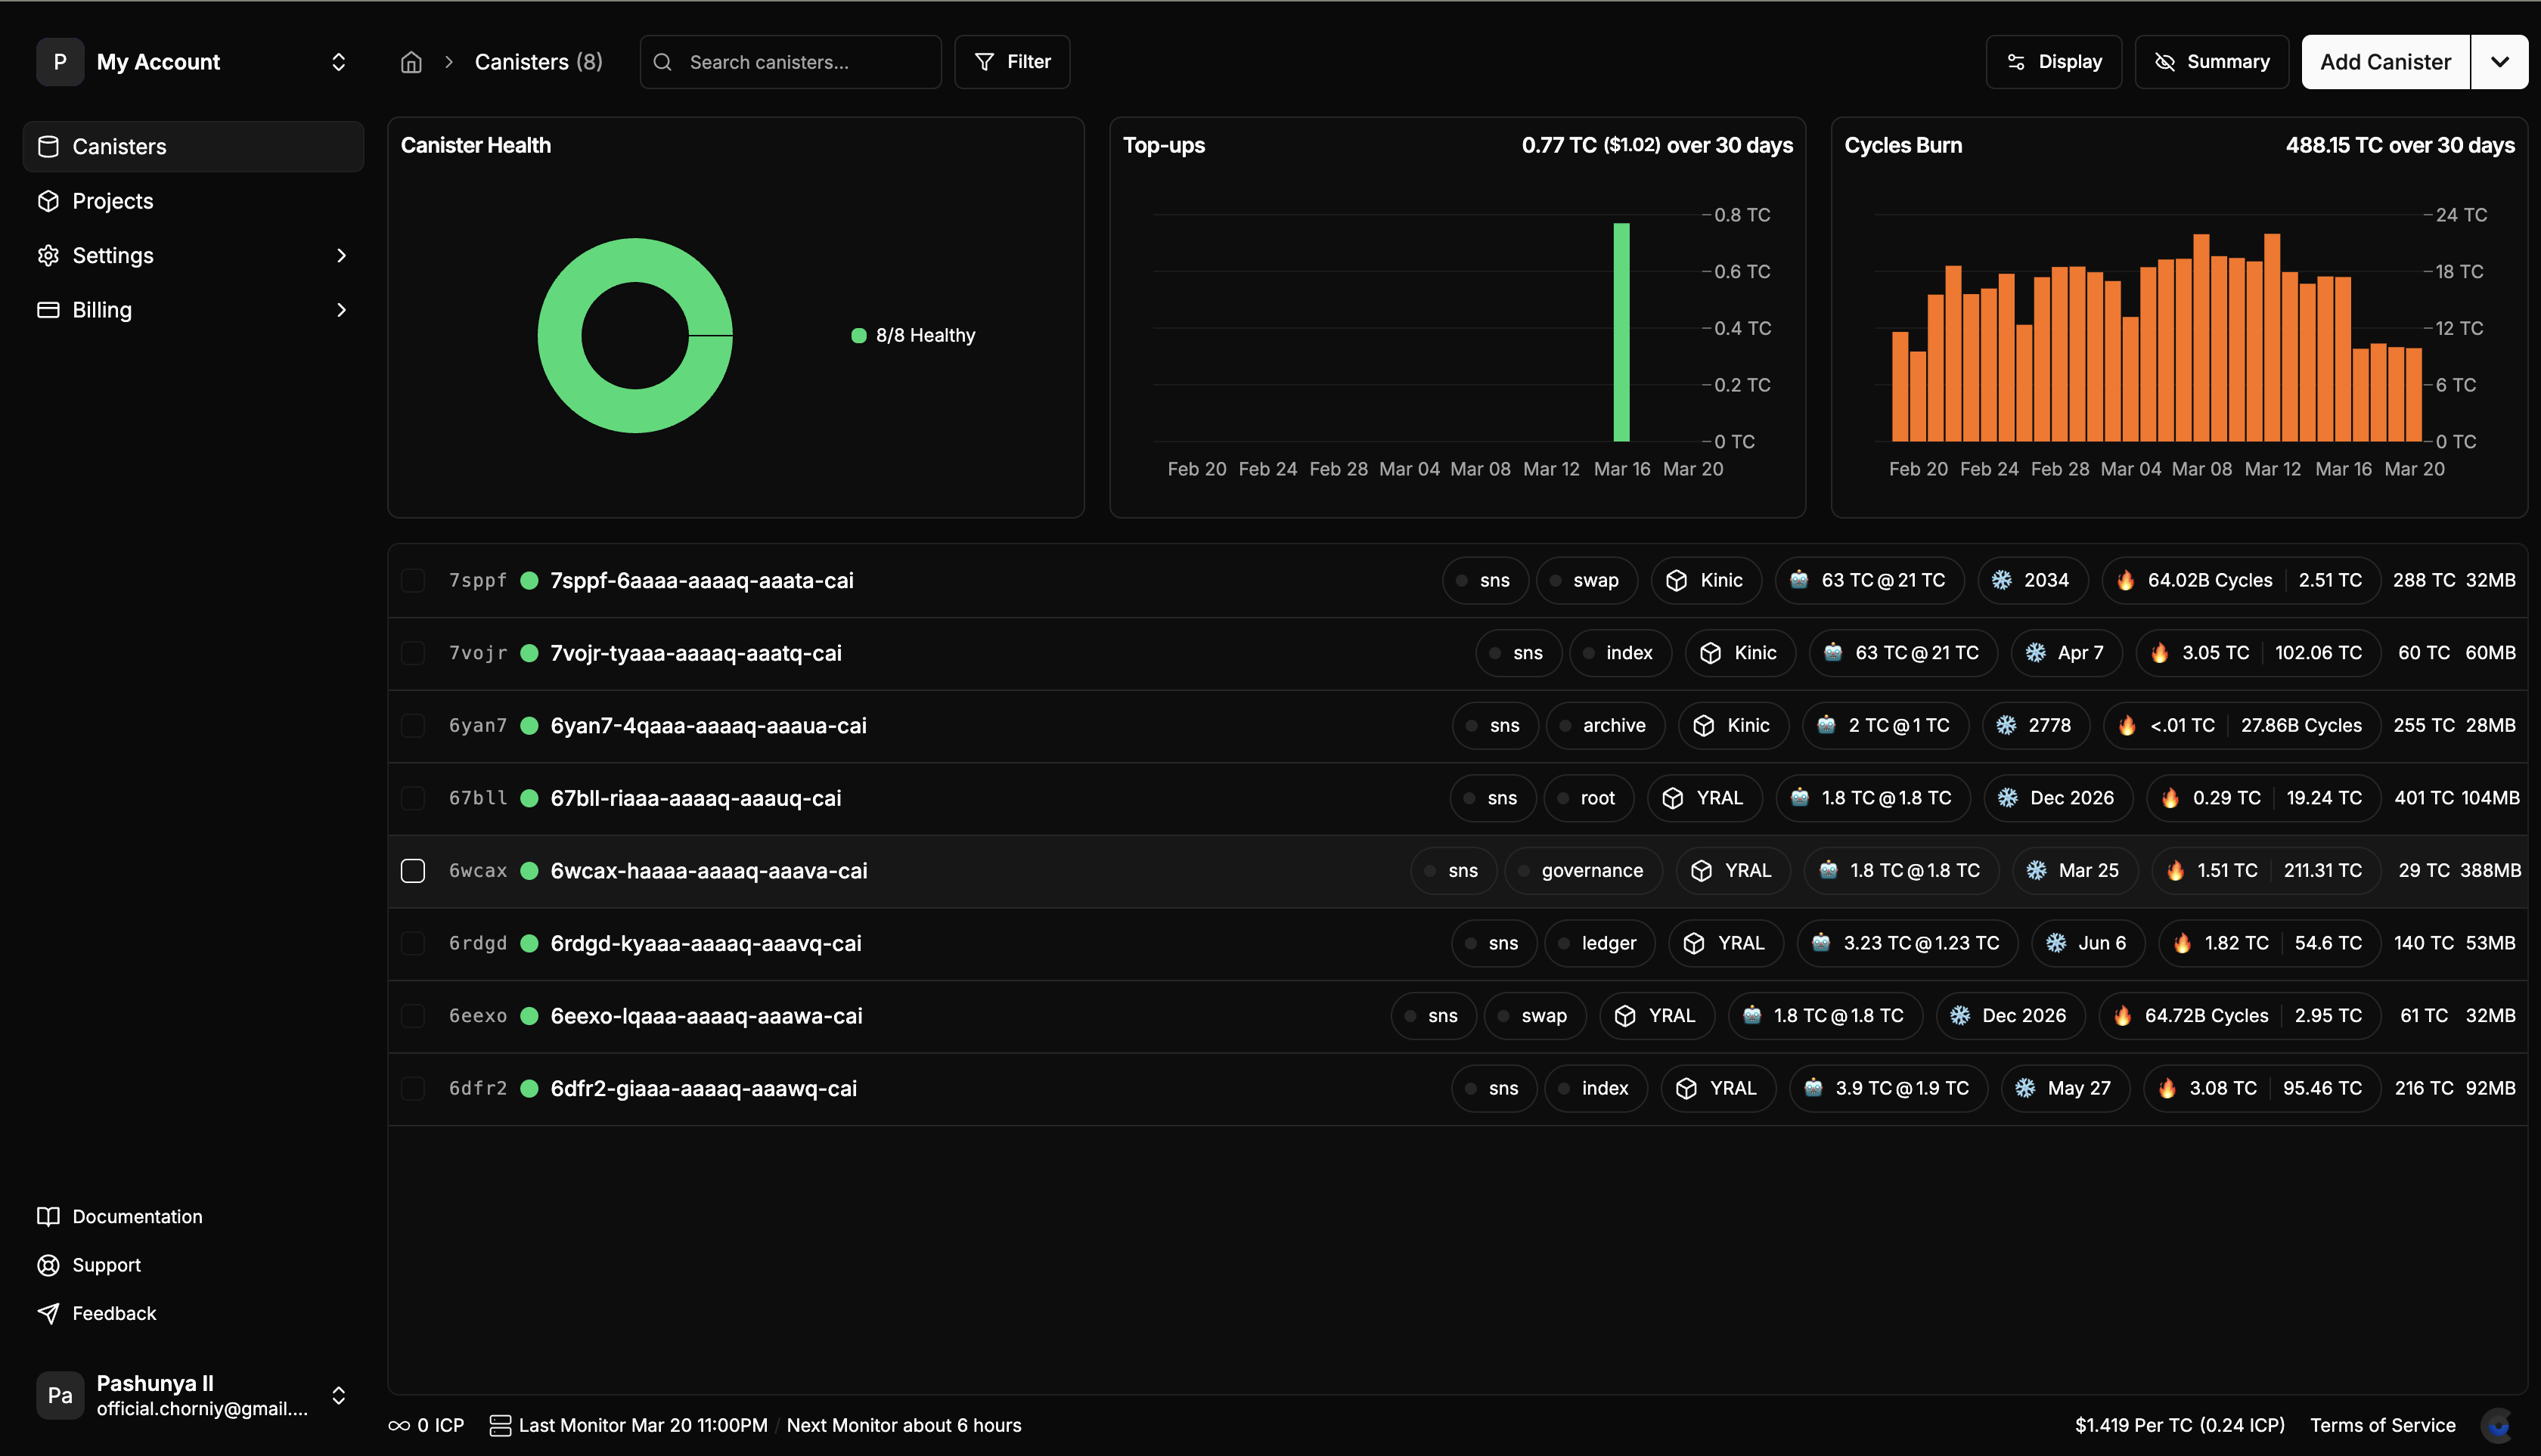The height and width of the screenshot is (1456, 2541).
Task: Open the Add Canister dropdown arrow
Action: (2500, 61)
